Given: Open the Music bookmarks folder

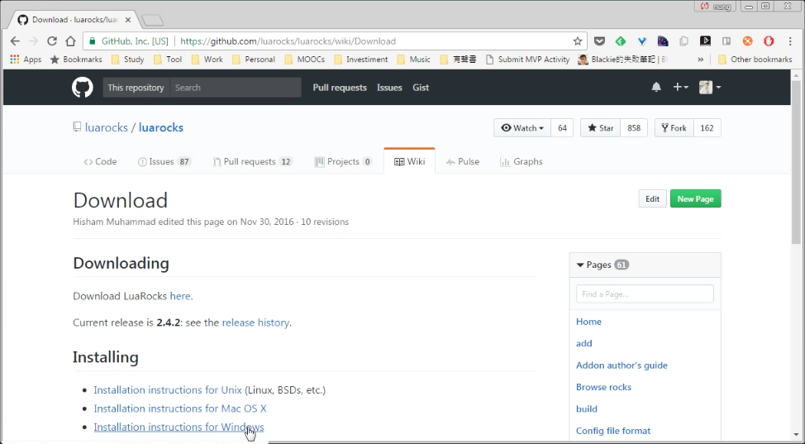Looking at the screenshot, I should (x=414, y=59).
